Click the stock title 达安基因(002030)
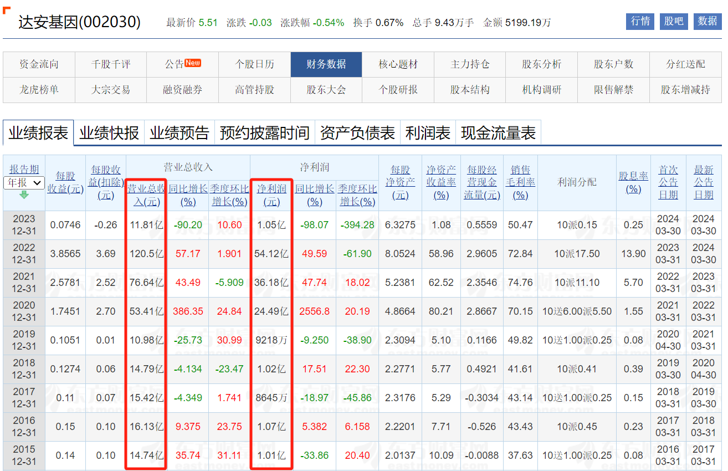 tap(79, 22)
